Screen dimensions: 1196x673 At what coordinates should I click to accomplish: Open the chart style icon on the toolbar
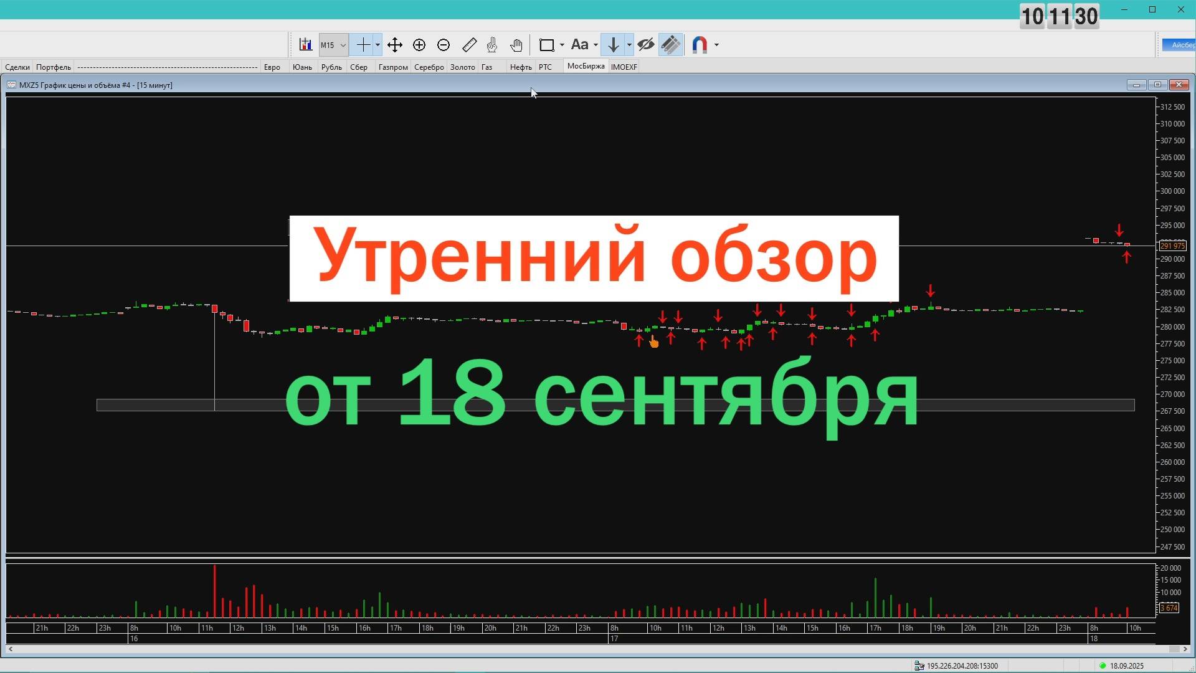[x=305, y=44]
